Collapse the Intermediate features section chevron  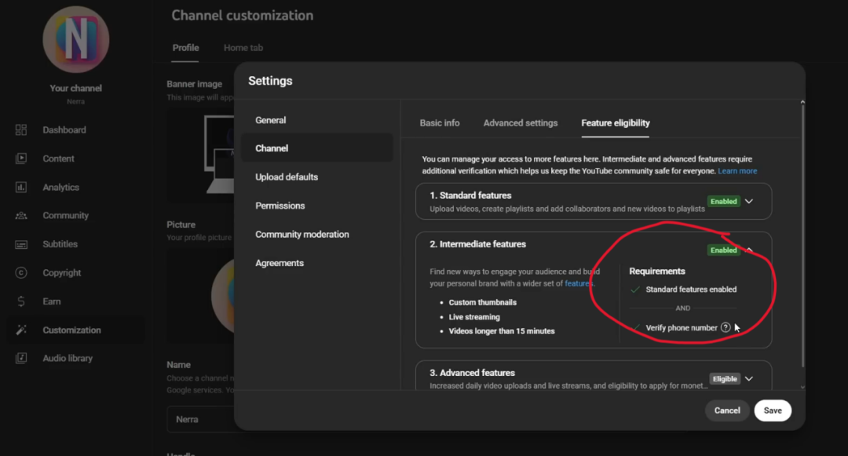[750, 250]
